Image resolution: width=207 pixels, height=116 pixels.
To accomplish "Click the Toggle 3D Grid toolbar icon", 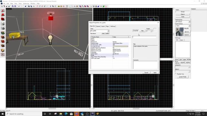I will 4,6.
